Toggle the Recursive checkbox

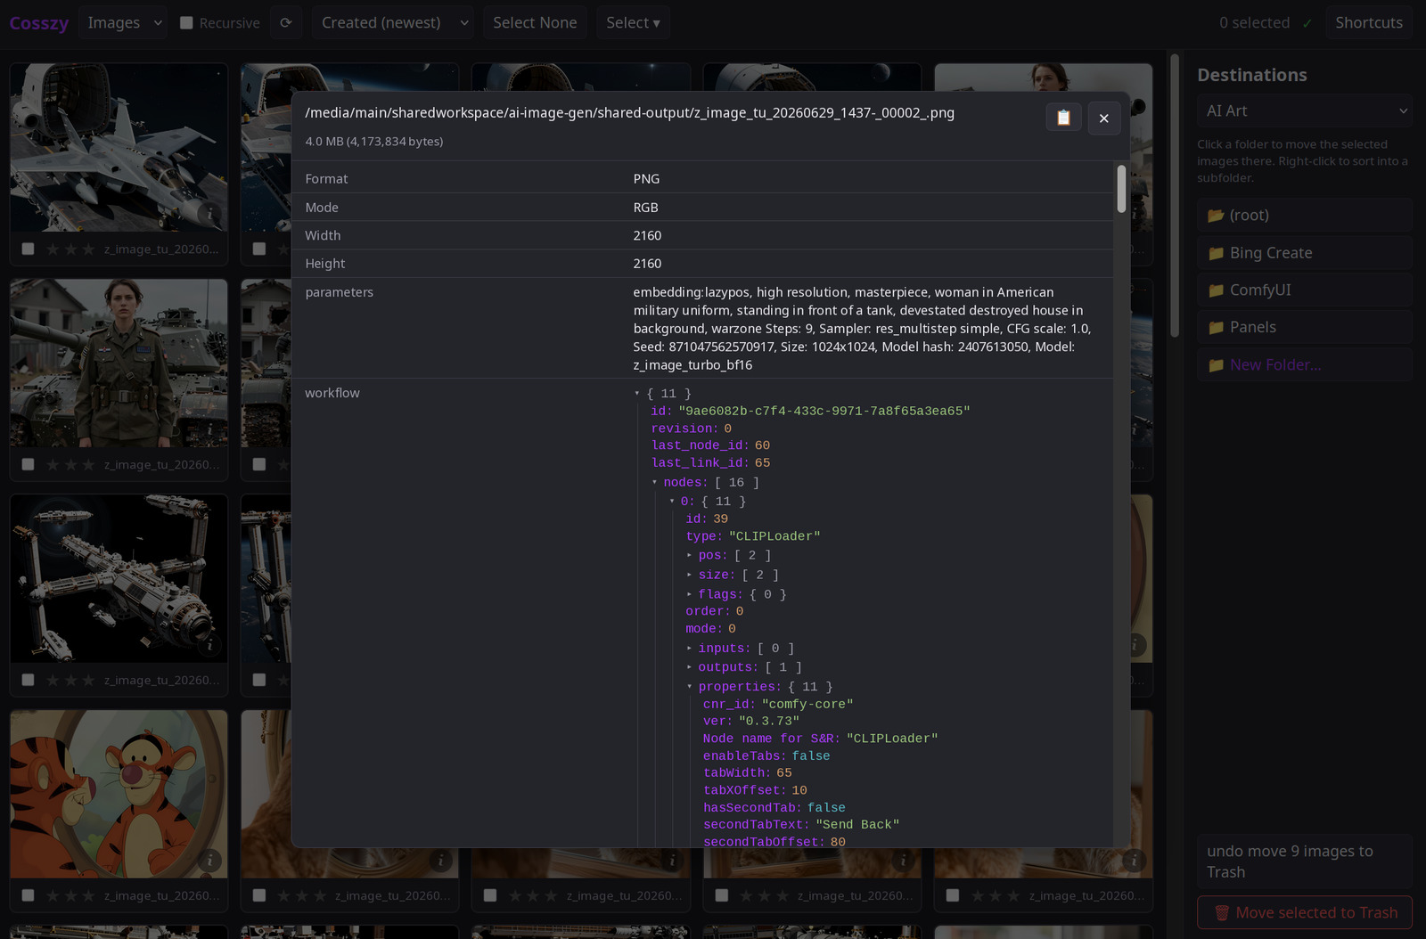click(186, 23)
